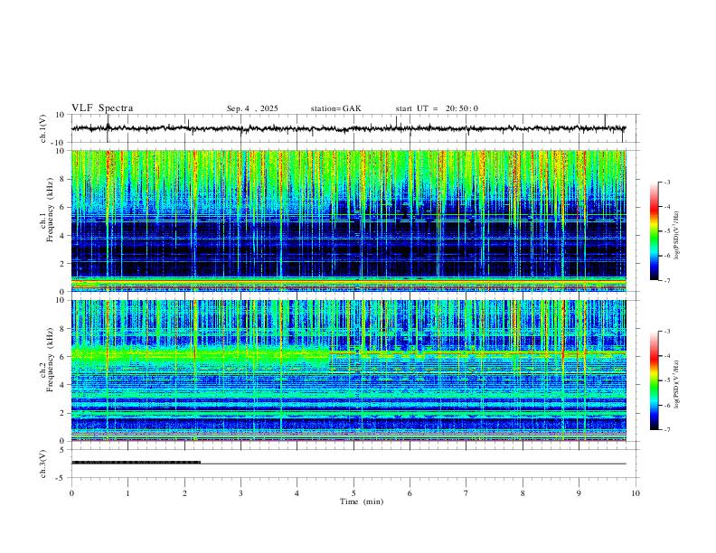Click the "2" kHz tick on ch.1 frequency axis
The height and width of the screenshot is (553, 716).
point(62,263)
